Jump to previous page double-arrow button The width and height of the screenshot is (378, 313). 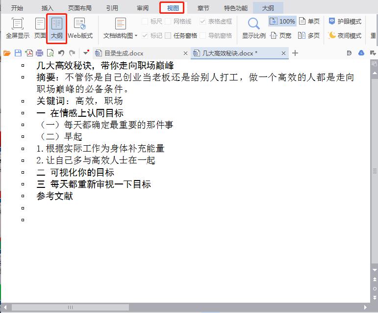(375, 279)
